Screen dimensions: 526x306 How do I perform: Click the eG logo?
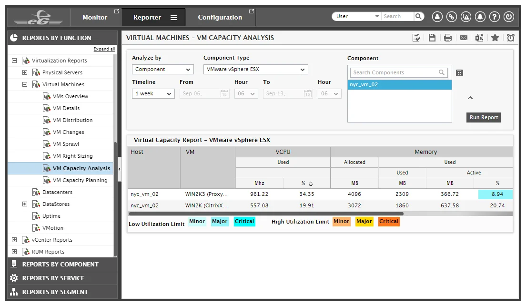point(39,18)
